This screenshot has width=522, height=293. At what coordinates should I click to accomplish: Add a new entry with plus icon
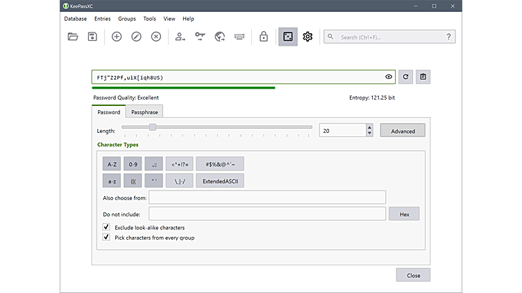click(117, 37)
